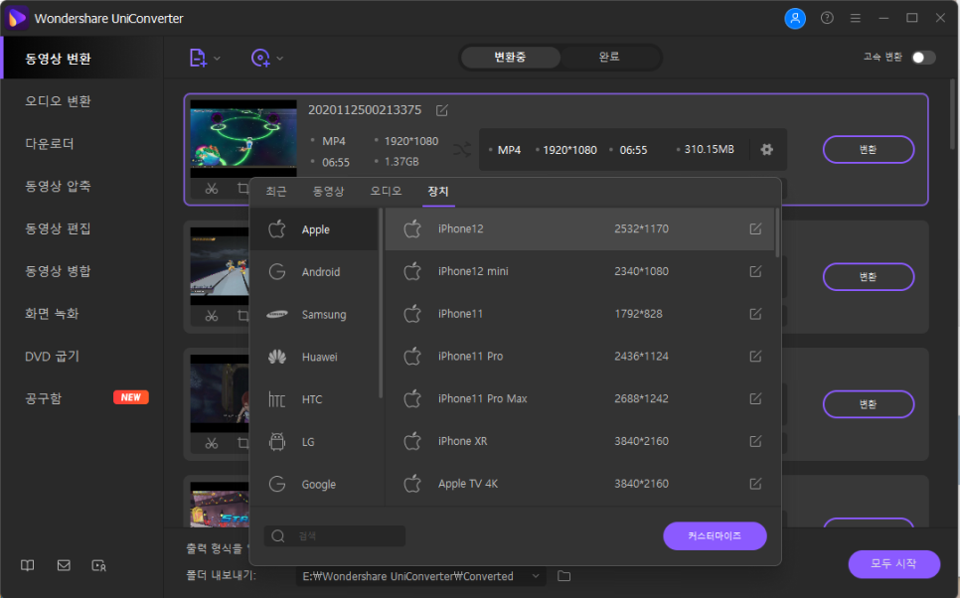Select the 오디오 tab in format popup
The width and height of the screenshot is (960, 598).
tap(386, 192)
